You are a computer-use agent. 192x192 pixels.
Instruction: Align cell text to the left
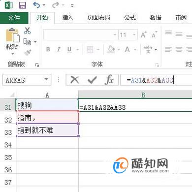pyautogui.click(x=168, y=49)
